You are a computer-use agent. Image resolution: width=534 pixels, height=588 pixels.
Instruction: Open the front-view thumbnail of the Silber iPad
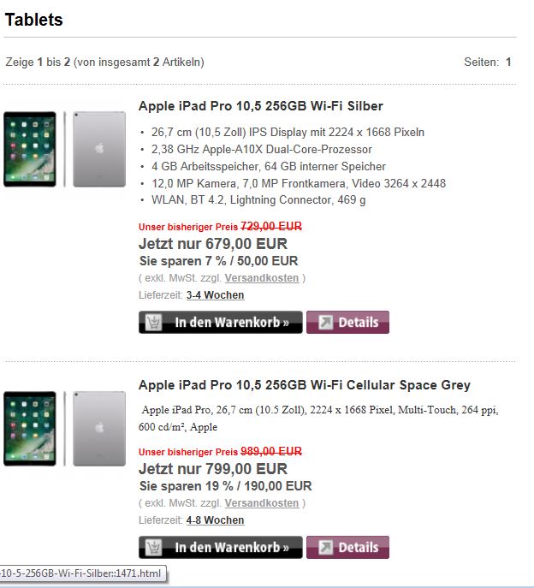pos(30,149)
